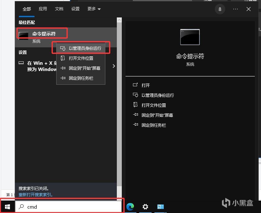Click shield icon in context menu
Screen dimensions: 261x213
(x=63, y=48)
